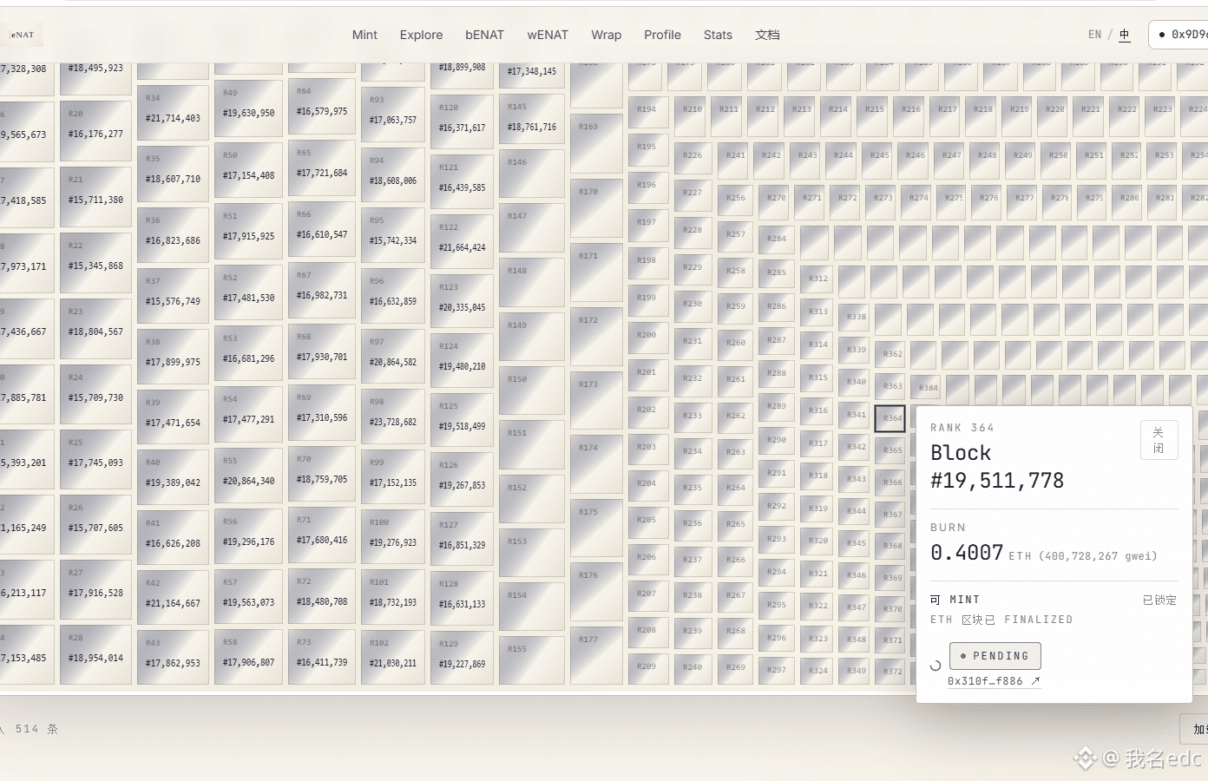The width and height of the screenshot is (1208, 781).
Task: Open the wENAT section
Action: coord(548,35)
